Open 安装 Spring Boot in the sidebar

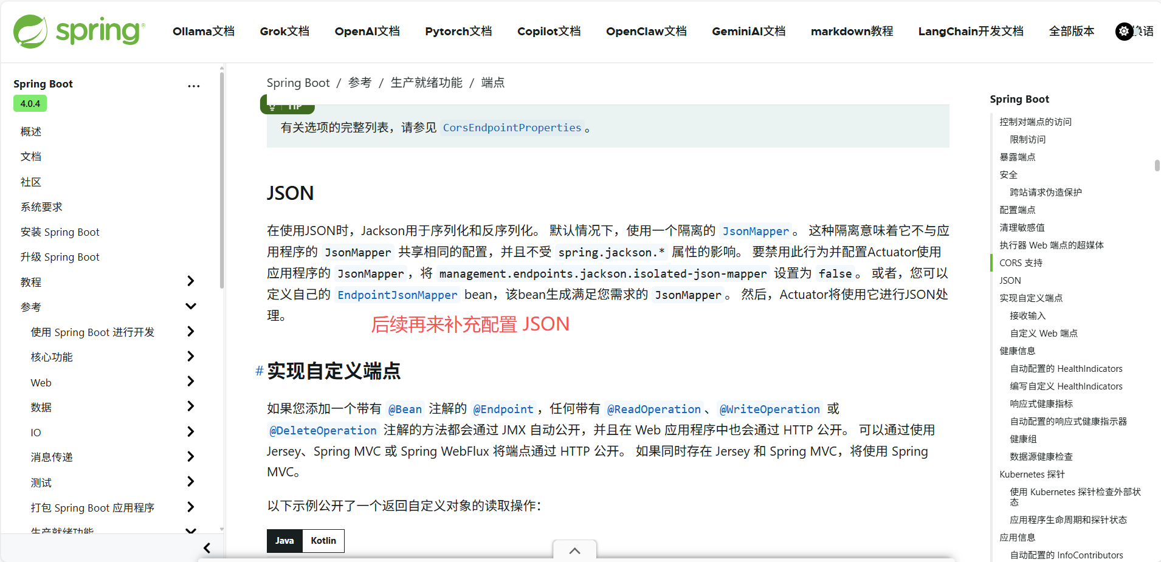tap(60, 232)
